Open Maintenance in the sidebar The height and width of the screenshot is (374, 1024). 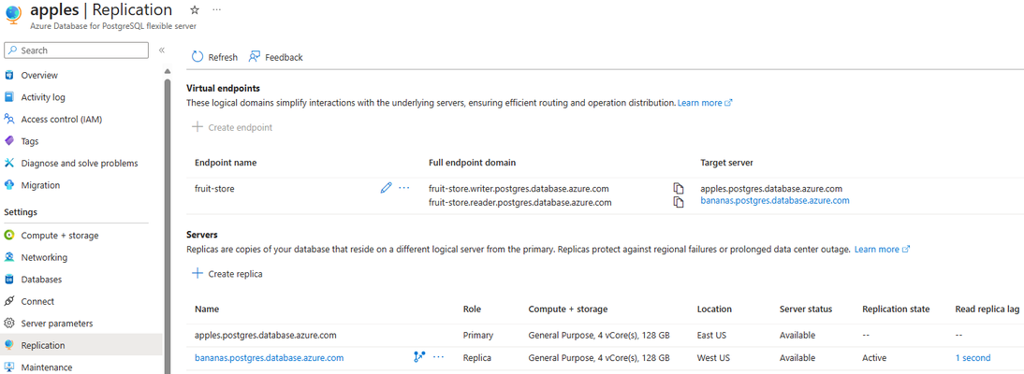47,367
